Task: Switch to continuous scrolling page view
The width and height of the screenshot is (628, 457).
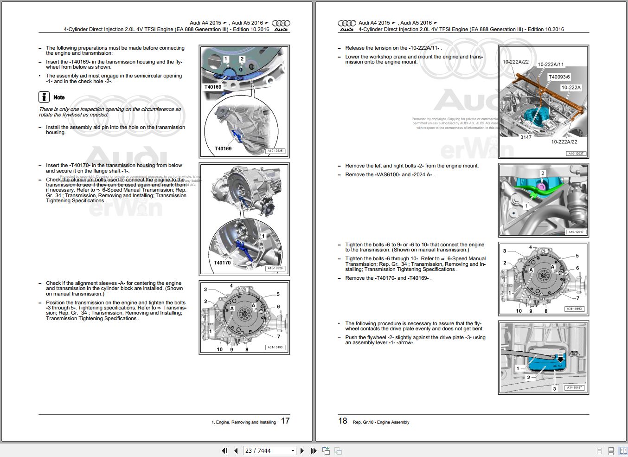Action: [x=611, y=451]
